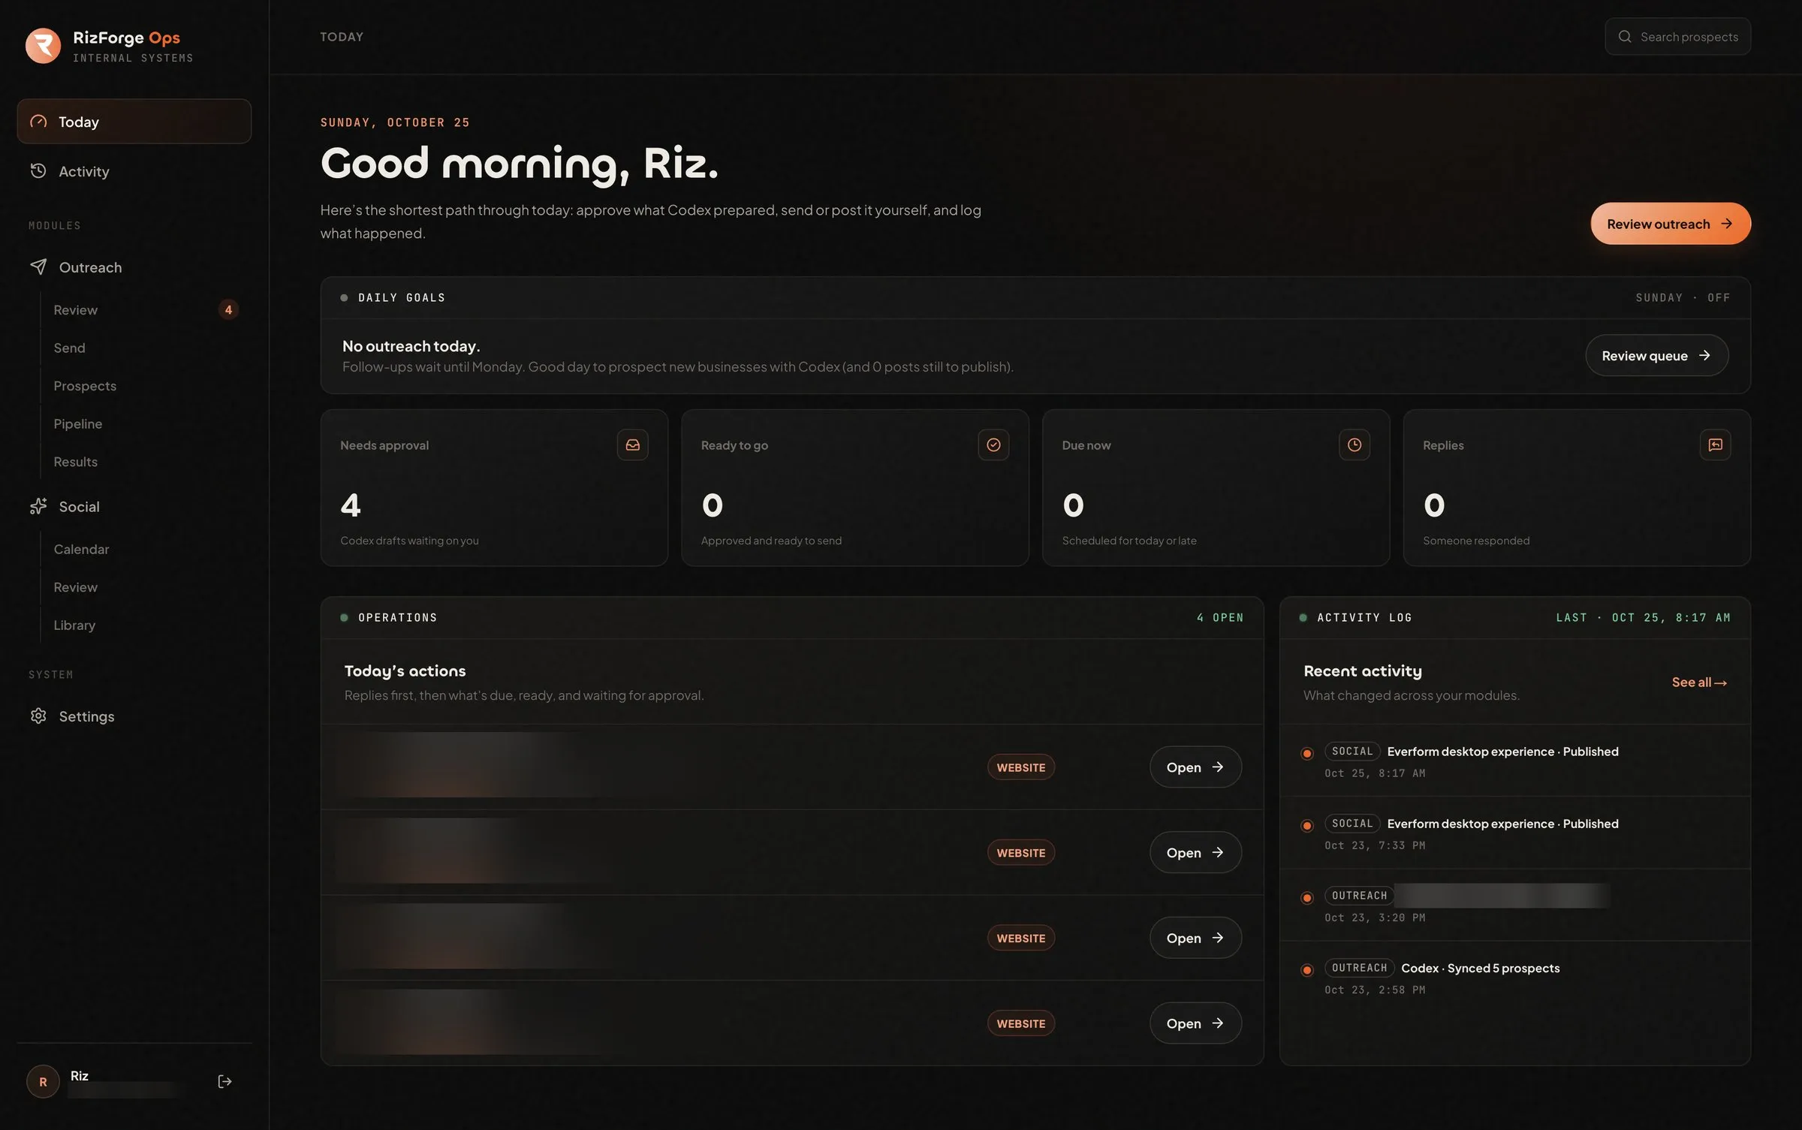Click the RizForge Ops logo icon
Screen dimensions: 1802x1130
pos(43,46)
